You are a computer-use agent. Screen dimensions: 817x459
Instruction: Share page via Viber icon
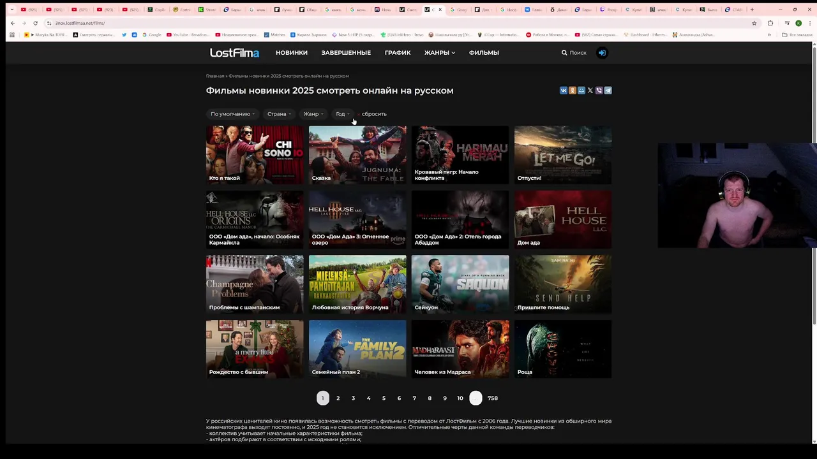(599, 91)
